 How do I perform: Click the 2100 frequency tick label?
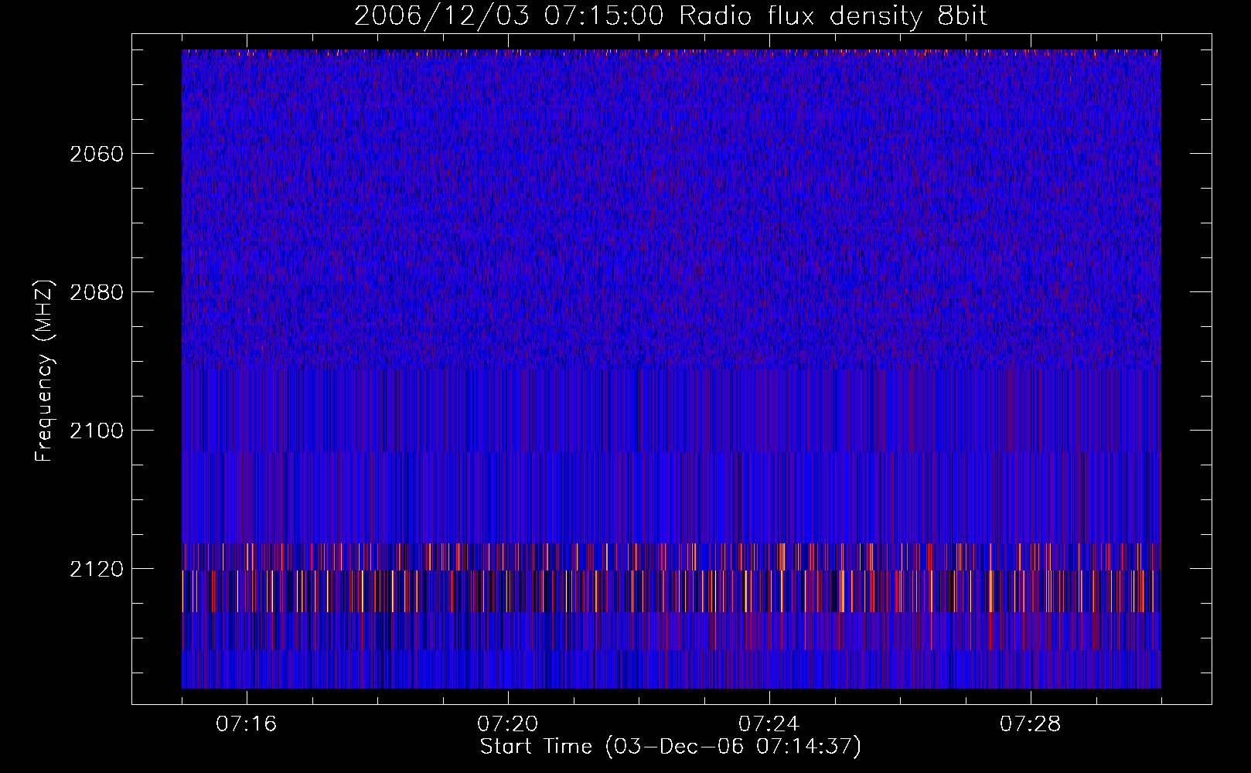(97, 431)
